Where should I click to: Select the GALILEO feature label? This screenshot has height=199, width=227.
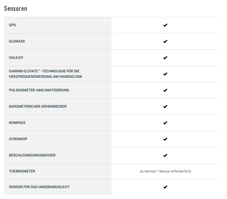(16, 58)
